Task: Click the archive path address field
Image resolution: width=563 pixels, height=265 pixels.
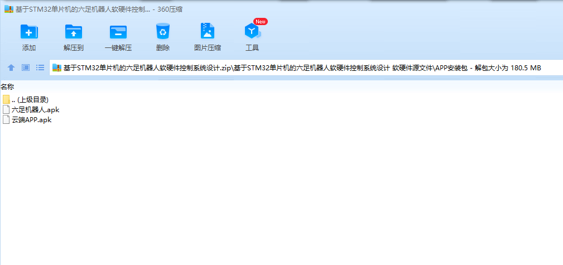Action: coord(306,68)
